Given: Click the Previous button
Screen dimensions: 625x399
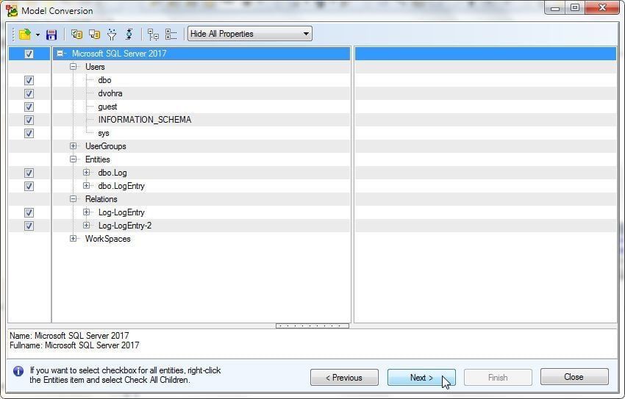Looking at the screenshot, I should 344,378.
